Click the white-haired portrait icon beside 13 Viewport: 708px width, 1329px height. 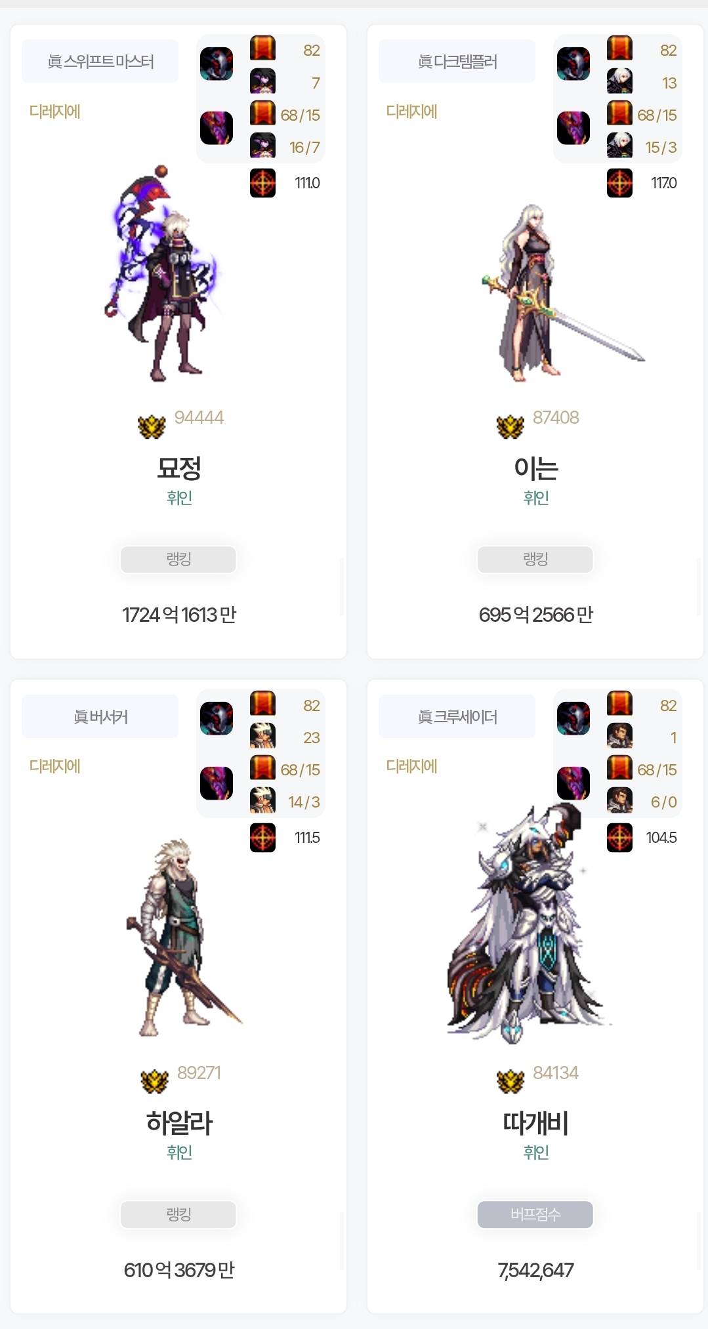[x=619, y=81]
